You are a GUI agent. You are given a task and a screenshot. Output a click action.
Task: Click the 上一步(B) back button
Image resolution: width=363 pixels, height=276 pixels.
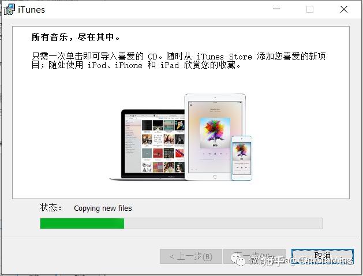[x=191, y=256]
